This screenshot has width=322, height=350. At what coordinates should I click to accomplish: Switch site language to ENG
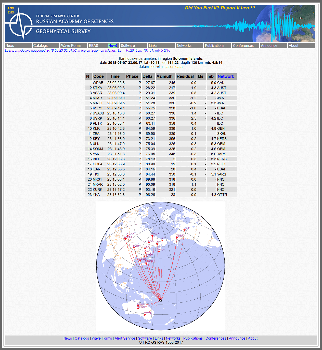[x=11, y=12]
